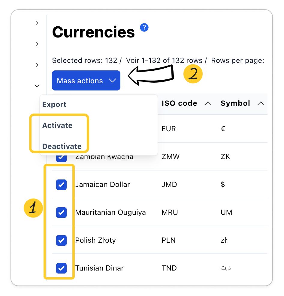Image resolution: width=284 pixels, height=296 pixels.
Task: Click the Symbol column header
Action: pyautogui.click(x=235, y=103)
